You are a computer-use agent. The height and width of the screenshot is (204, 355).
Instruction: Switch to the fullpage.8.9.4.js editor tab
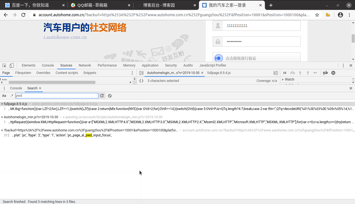(219, 73)
